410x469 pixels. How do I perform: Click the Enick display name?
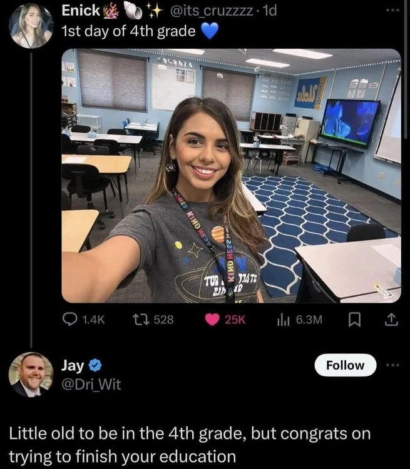pos(81,11)
